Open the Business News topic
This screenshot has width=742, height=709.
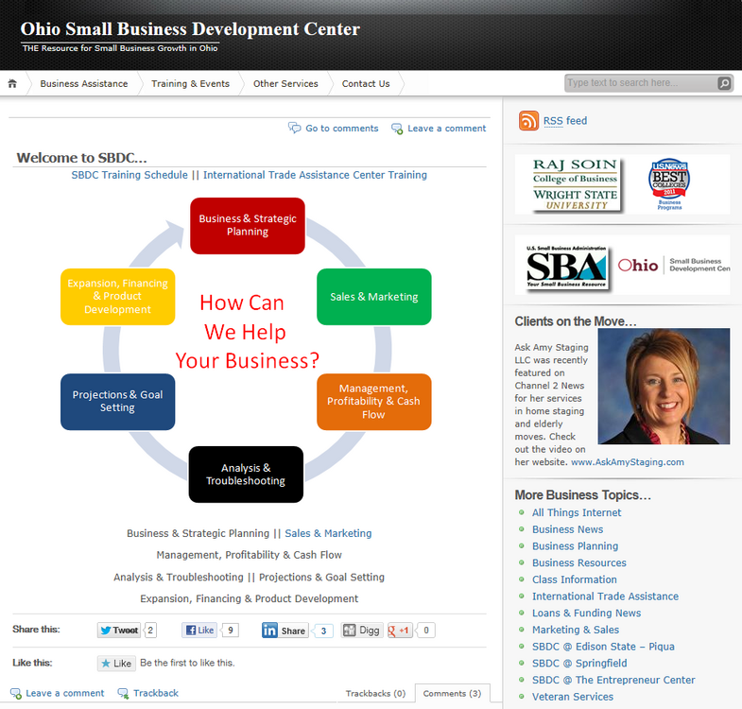pyautogui.click(x=567, y=529)
